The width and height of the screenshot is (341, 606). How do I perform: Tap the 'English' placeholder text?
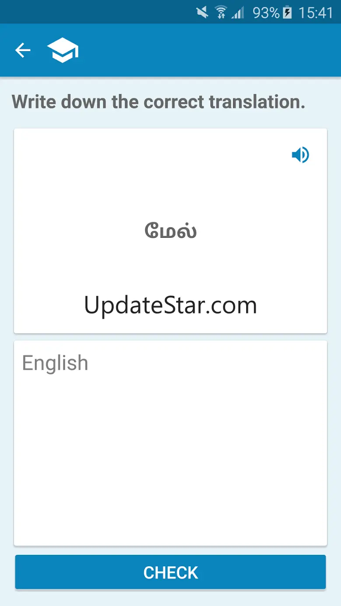pos(55,363)
